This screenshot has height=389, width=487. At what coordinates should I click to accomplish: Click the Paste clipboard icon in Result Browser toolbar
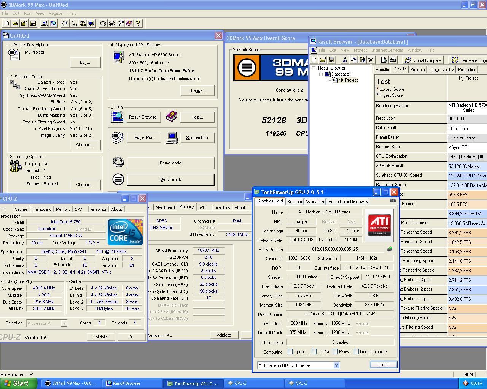[362, 60]
